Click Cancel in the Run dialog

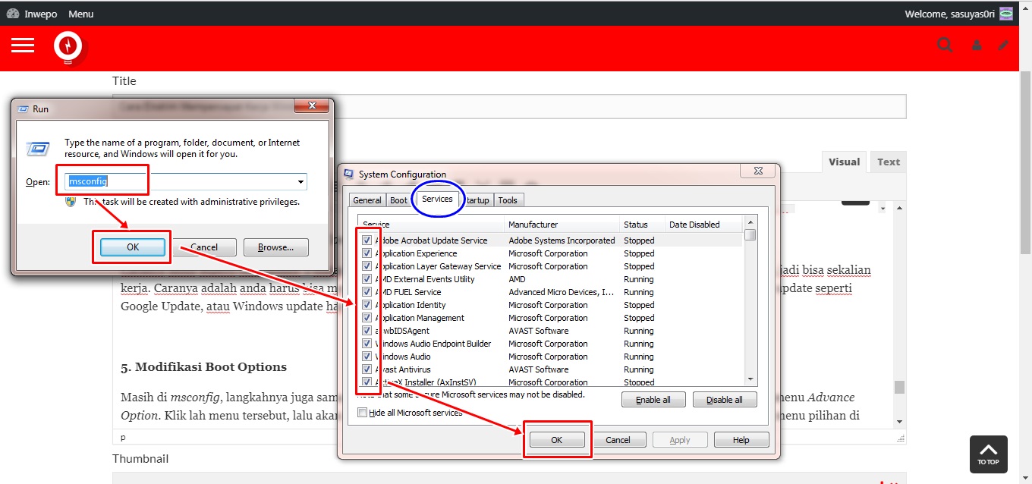204,247
